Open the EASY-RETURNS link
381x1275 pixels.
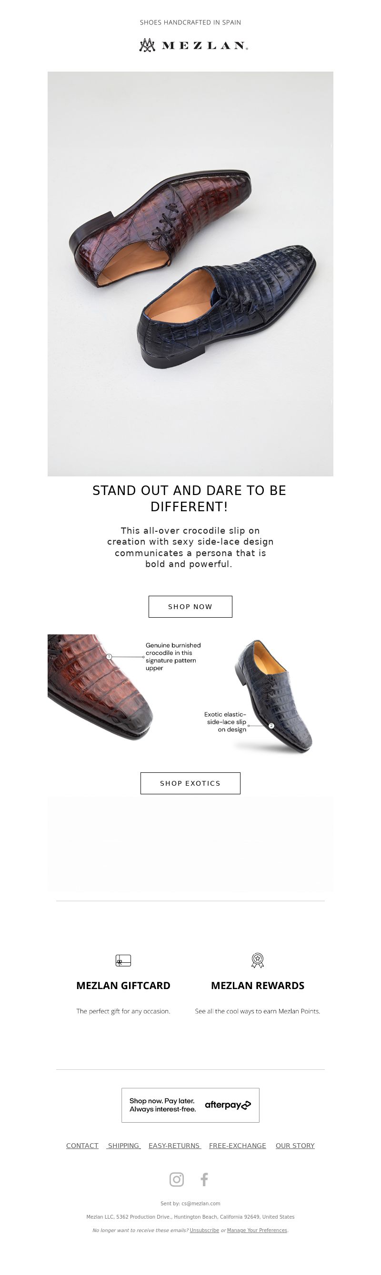[x=175, y=1145]
